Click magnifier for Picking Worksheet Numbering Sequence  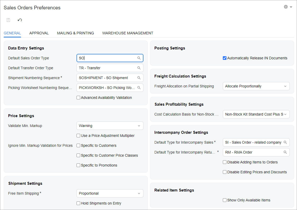pyautogui.click(x=139, y=88)
